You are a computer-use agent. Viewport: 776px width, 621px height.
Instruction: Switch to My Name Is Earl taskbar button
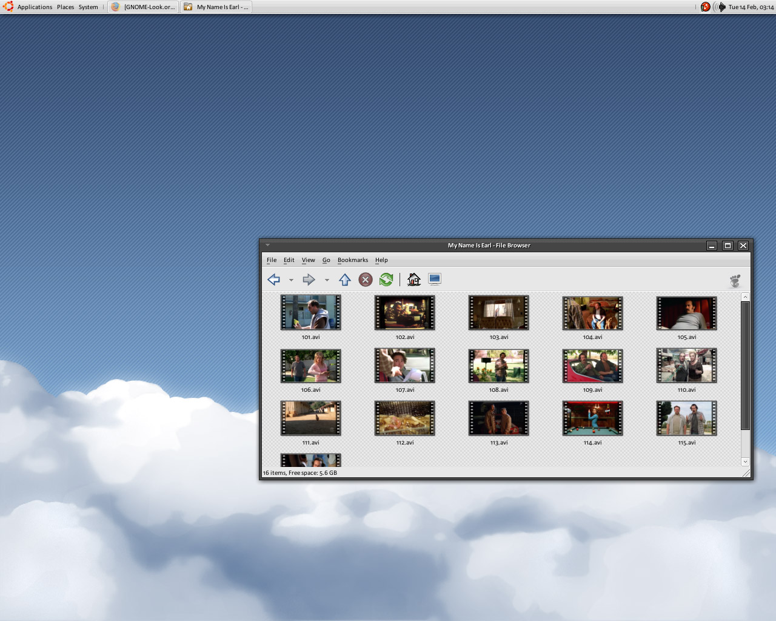tap(216, 7)
